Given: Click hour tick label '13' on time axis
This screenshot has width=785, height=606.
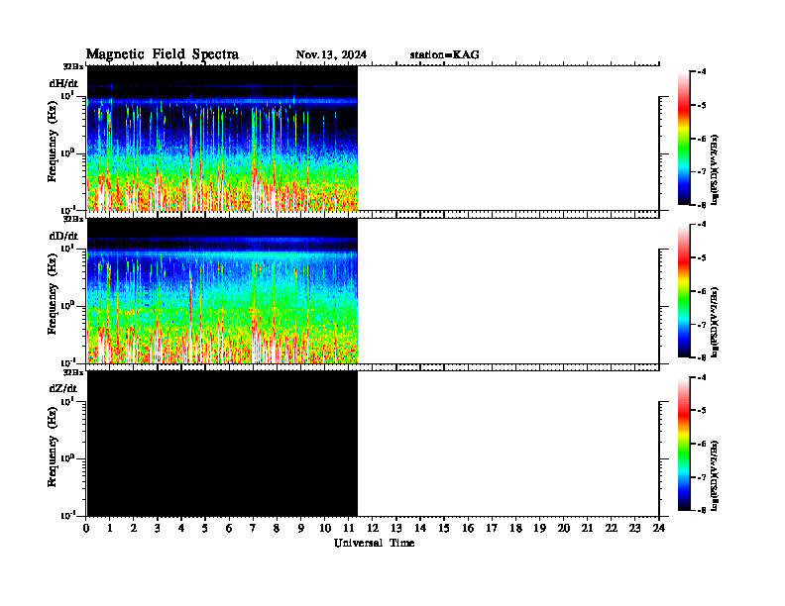Looking at the screenshot, I should coord(396,529).
